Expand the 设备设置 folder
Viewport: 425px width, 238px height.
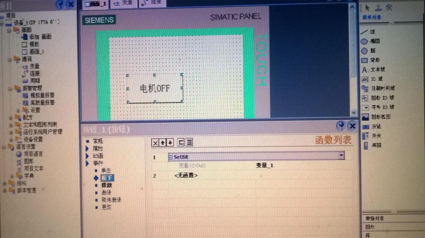[11, 139]
